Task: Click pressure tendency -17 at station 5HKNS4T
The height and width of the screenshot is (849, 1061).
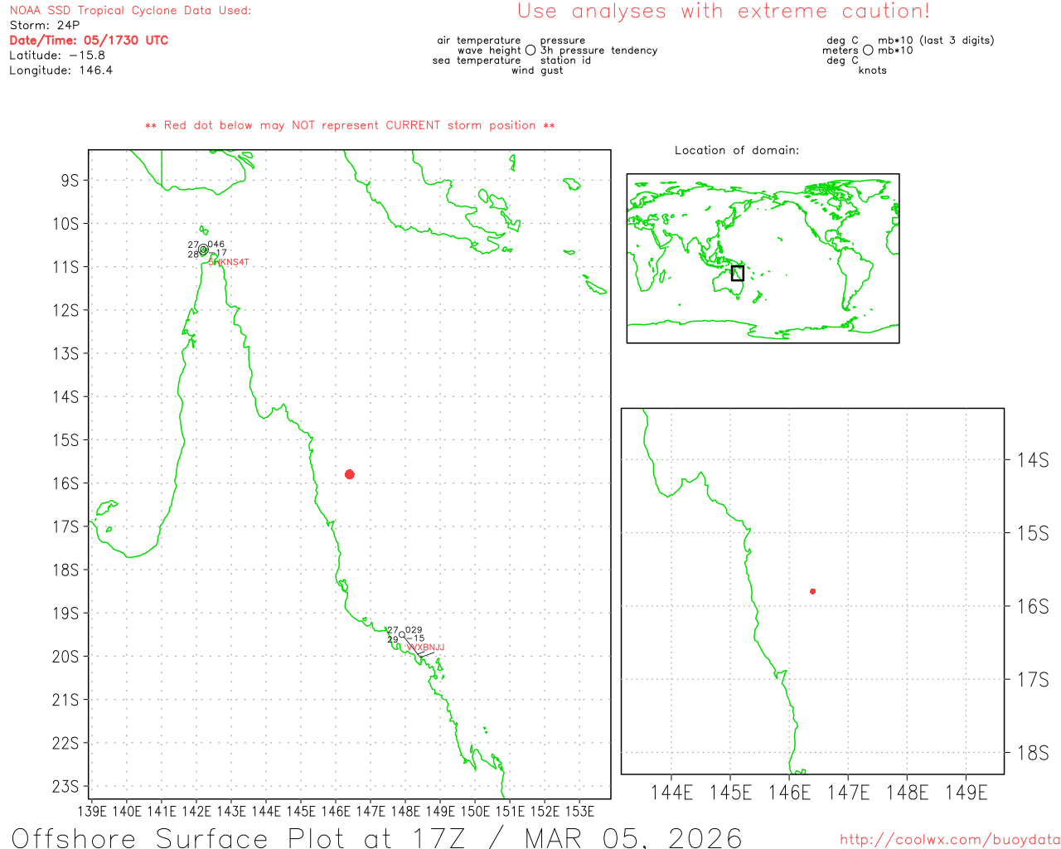Action: pos(218,253)
